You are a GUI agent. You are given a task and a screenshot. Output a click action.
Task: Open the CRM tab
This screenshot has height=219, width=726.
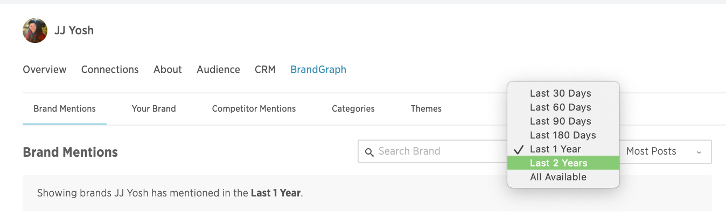[265, 69]
